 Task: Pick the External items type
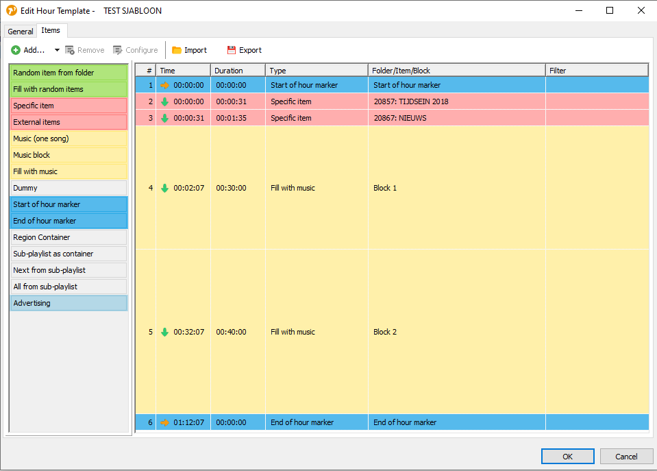[69, 122]
